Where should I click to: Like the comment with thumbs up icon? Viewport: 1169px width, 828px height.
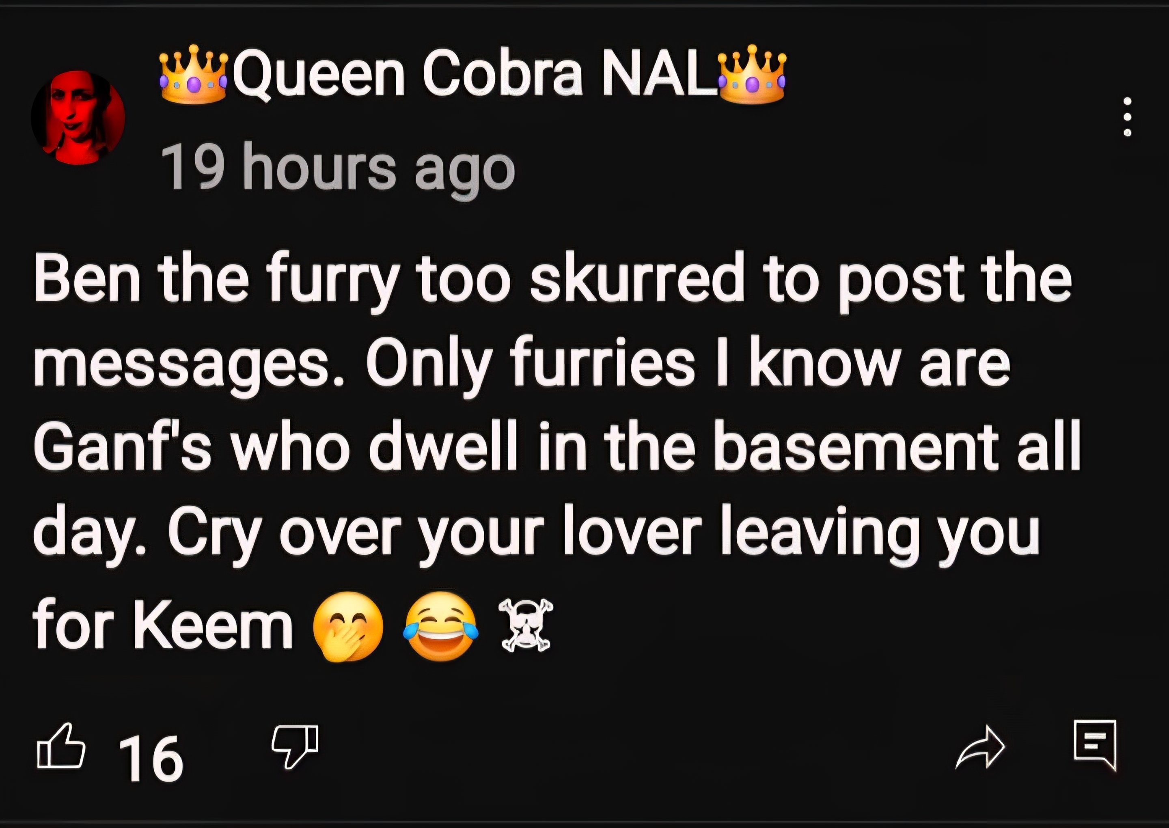click(x=61, y=746)
